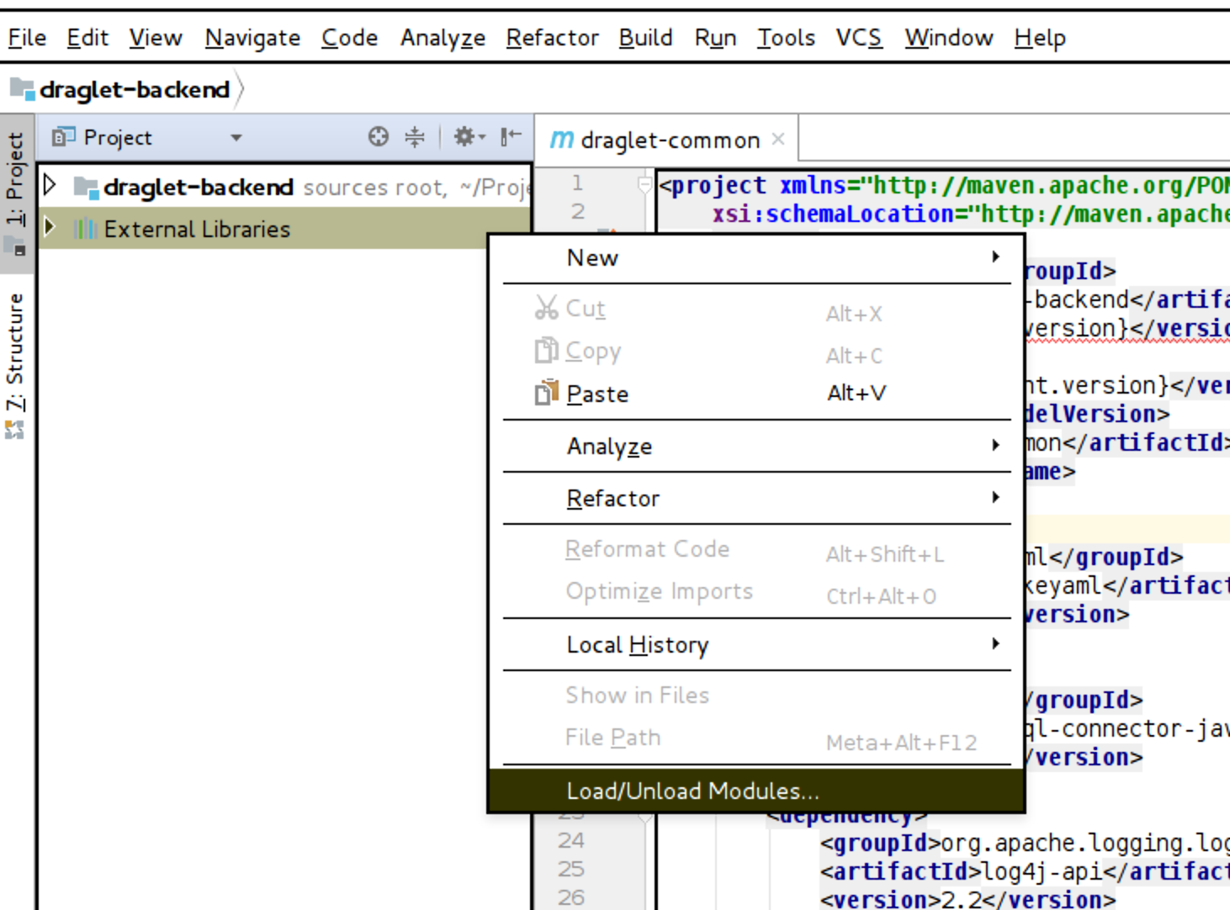Image resolution: width=1230 pixels, height=910 pixels.
Task: Click the draglet-backend breadcrumb
Action: click(135, 89)
